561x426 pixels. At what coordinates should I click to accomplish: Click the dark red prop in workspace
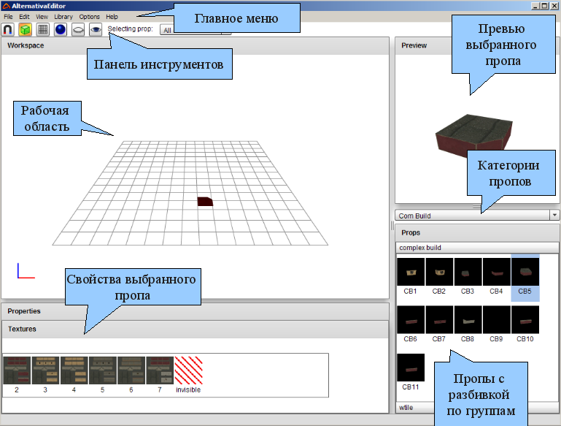coord(205,201)
